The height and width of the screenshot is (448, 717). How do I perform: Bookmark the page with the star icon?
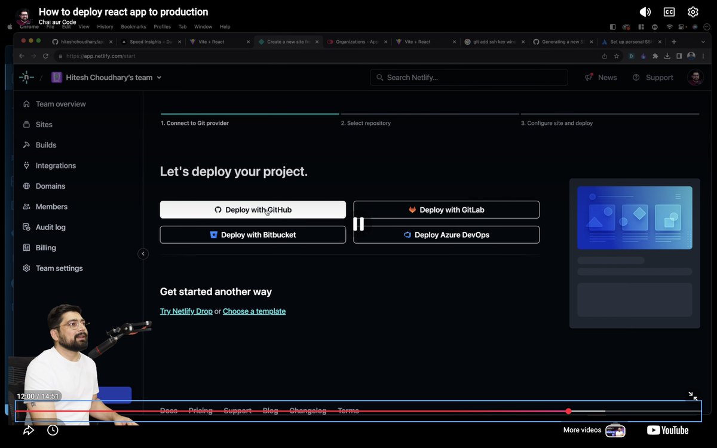point(616,56)
